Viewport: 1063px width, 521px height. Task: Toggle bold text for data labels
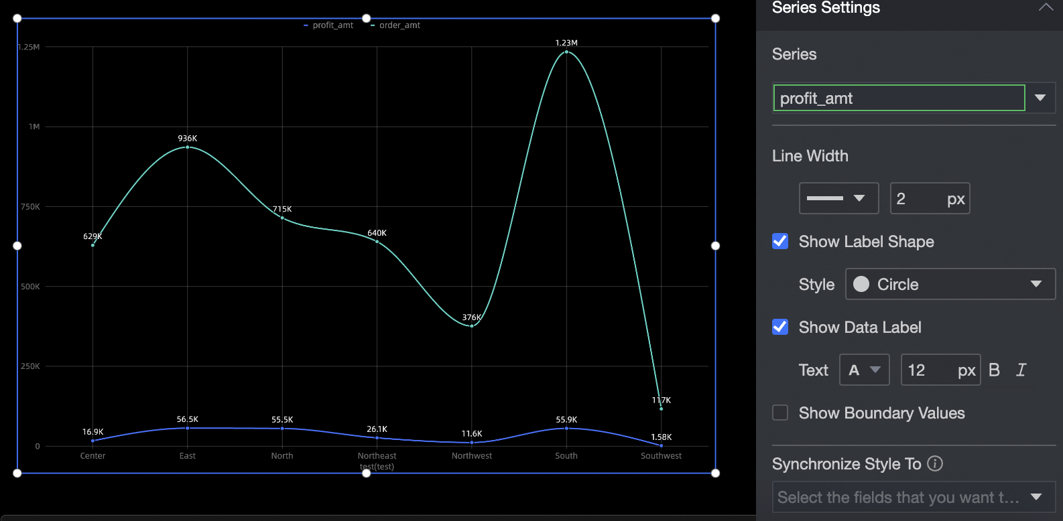point(995,370)
